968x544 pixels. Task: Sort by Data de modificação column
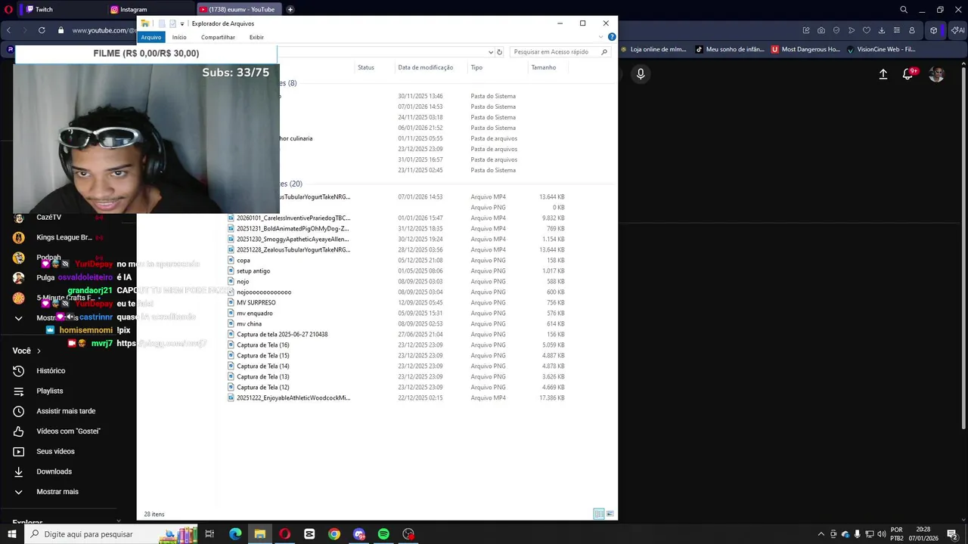pyautogui.click(x=425, y=67)
